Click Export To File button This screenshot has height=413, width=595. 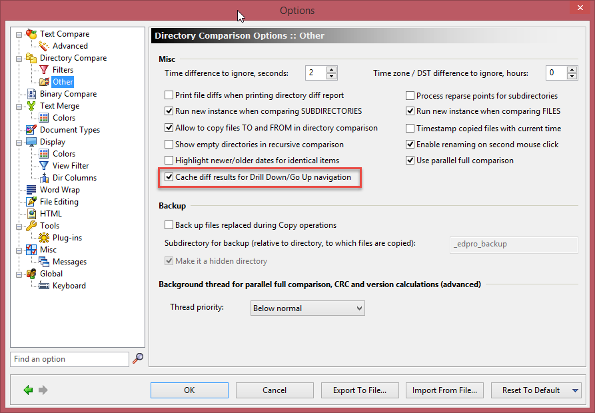tap(360, 390)
